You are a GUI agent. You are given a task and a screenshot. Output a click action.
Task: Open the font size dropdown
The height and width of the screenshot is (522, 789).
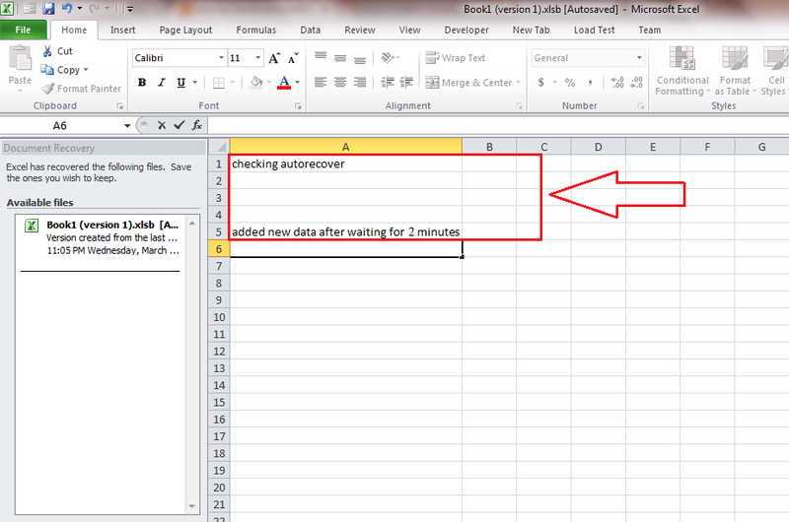[x=257, y=58]
